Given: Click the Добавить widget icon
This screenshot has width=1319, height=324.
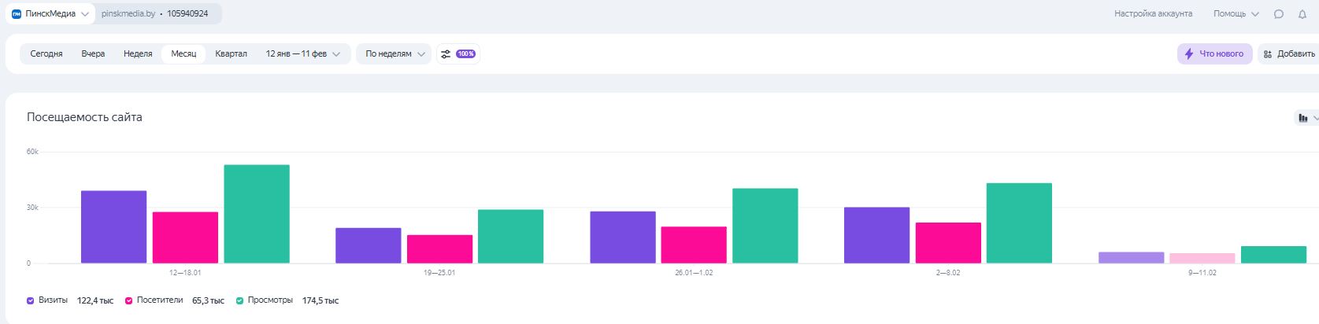Looking at the screenshot, I should pos(1267,54).
